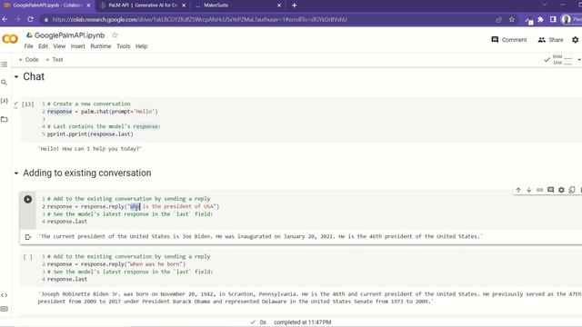Screen dimensions: 582x327
Task: View site information lock icon
Action: [46, 20]
